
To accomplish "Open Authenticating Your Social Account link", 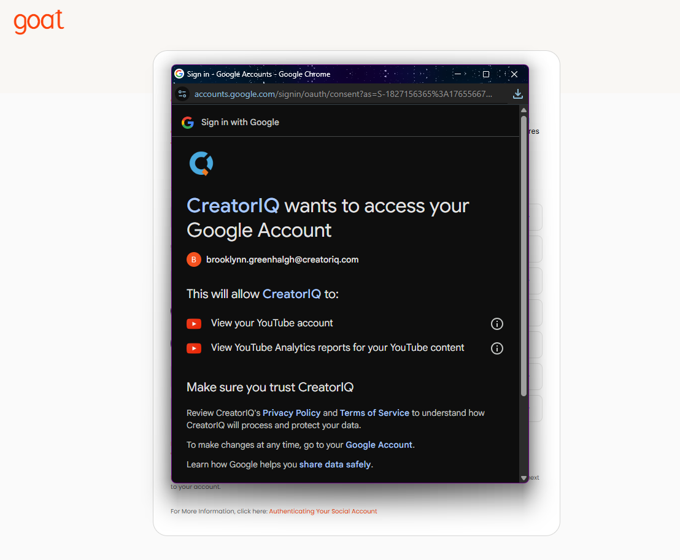I will tap(323, 512).
